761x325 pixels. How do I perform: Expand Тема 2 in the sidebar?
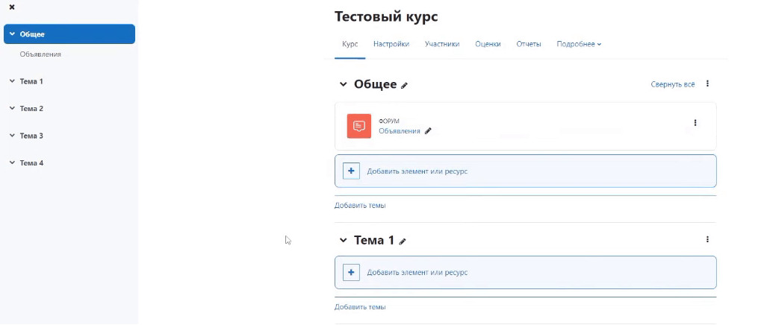(12, 108)
